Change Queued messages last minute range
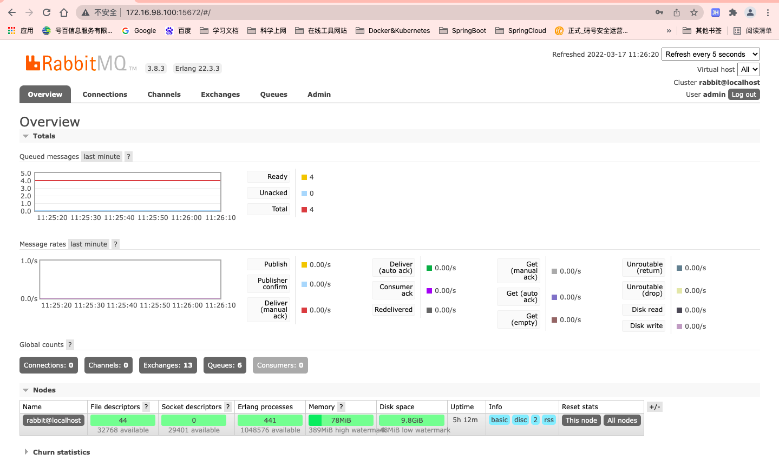 102,157
